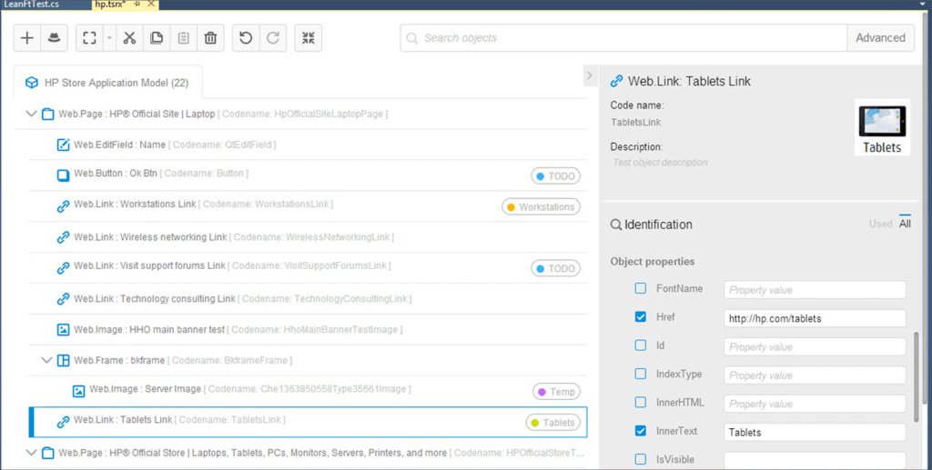Click green color dot on Tablets tag
Viewport: 932px width, 470px height.
click(535, 423)
